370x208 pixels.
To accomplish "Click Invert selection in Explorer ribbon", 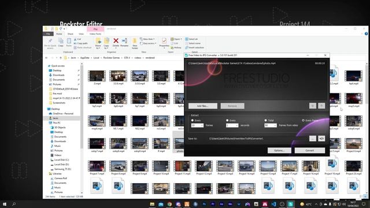I will (x=194, y=47).
